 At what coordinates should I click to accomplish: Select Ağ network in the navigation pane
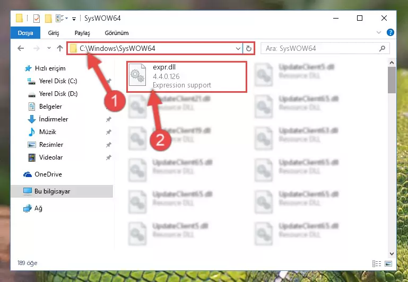(38, 208)
